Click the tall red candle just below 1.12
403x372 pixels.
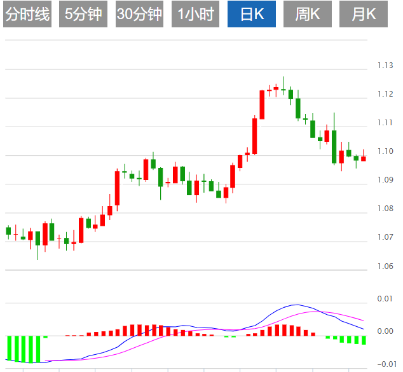tap(262, 105)
